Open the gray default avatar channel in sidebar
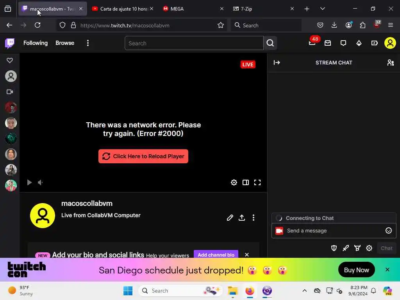 [11, 76]
